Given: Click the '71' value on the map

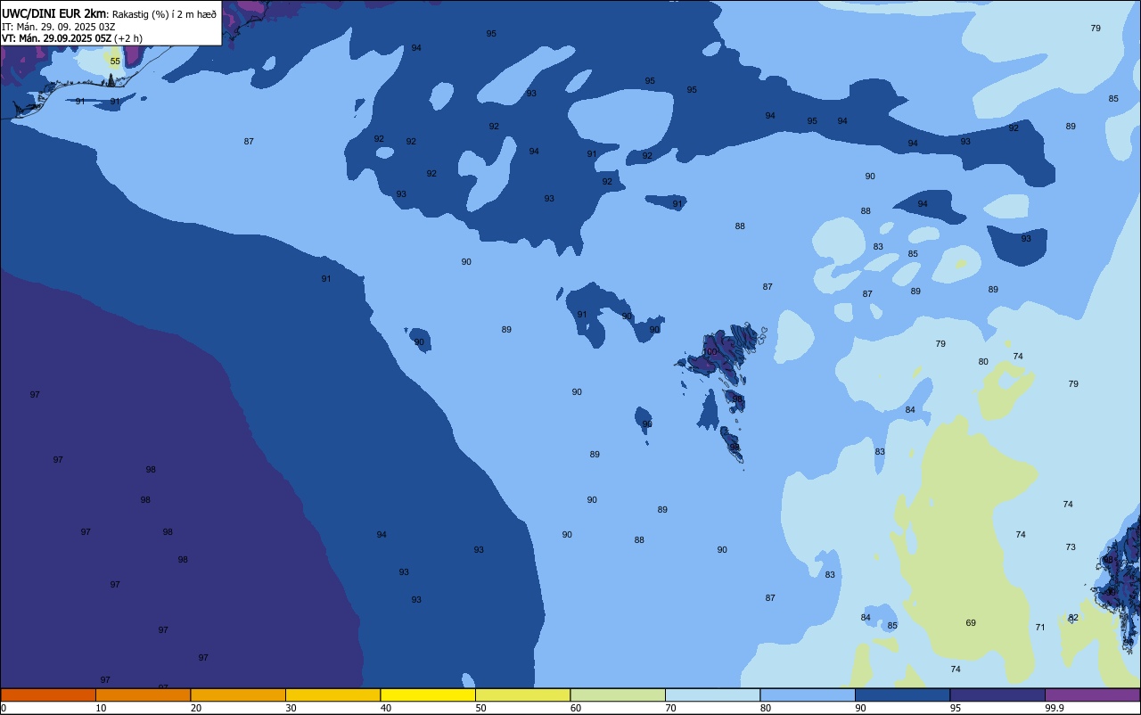Looking at the screenshot, I should 1040,628.
